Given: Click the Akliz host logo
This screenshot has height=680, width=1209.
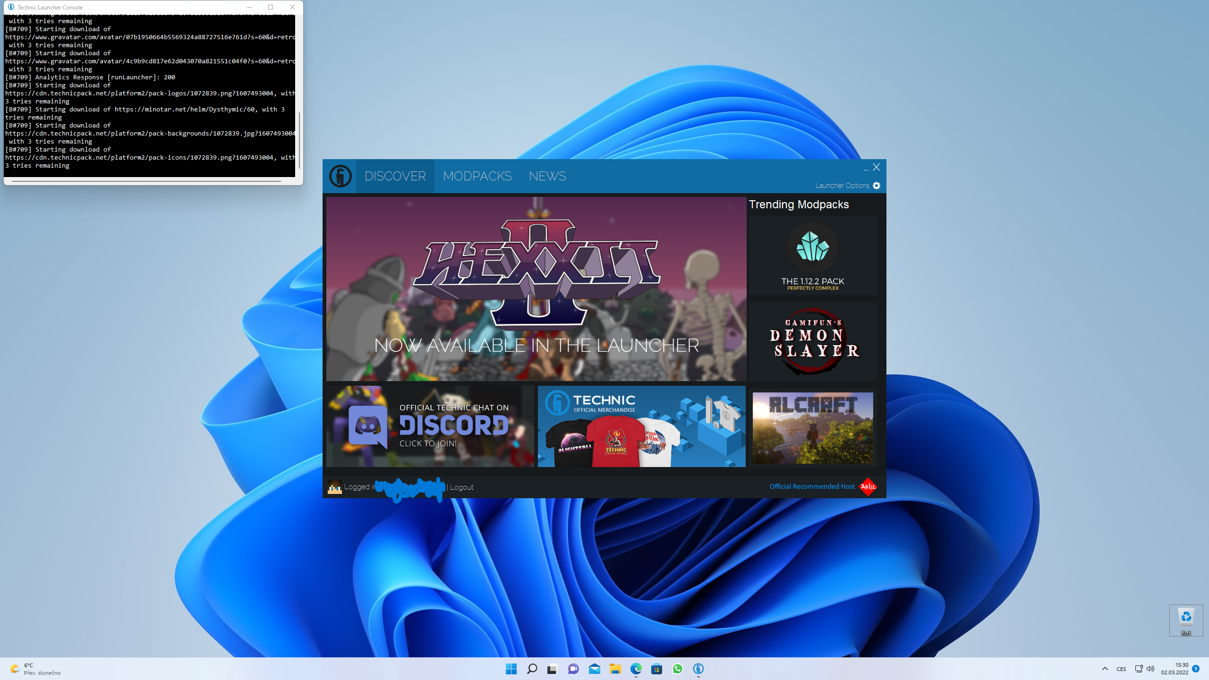Looking at the screenshot, I should 868,487.
